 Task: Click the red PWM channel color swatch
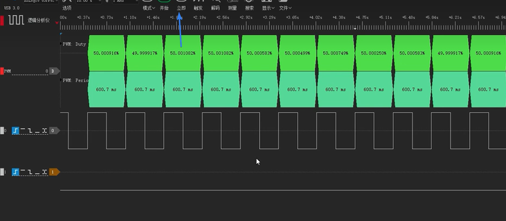click(2, 71)
